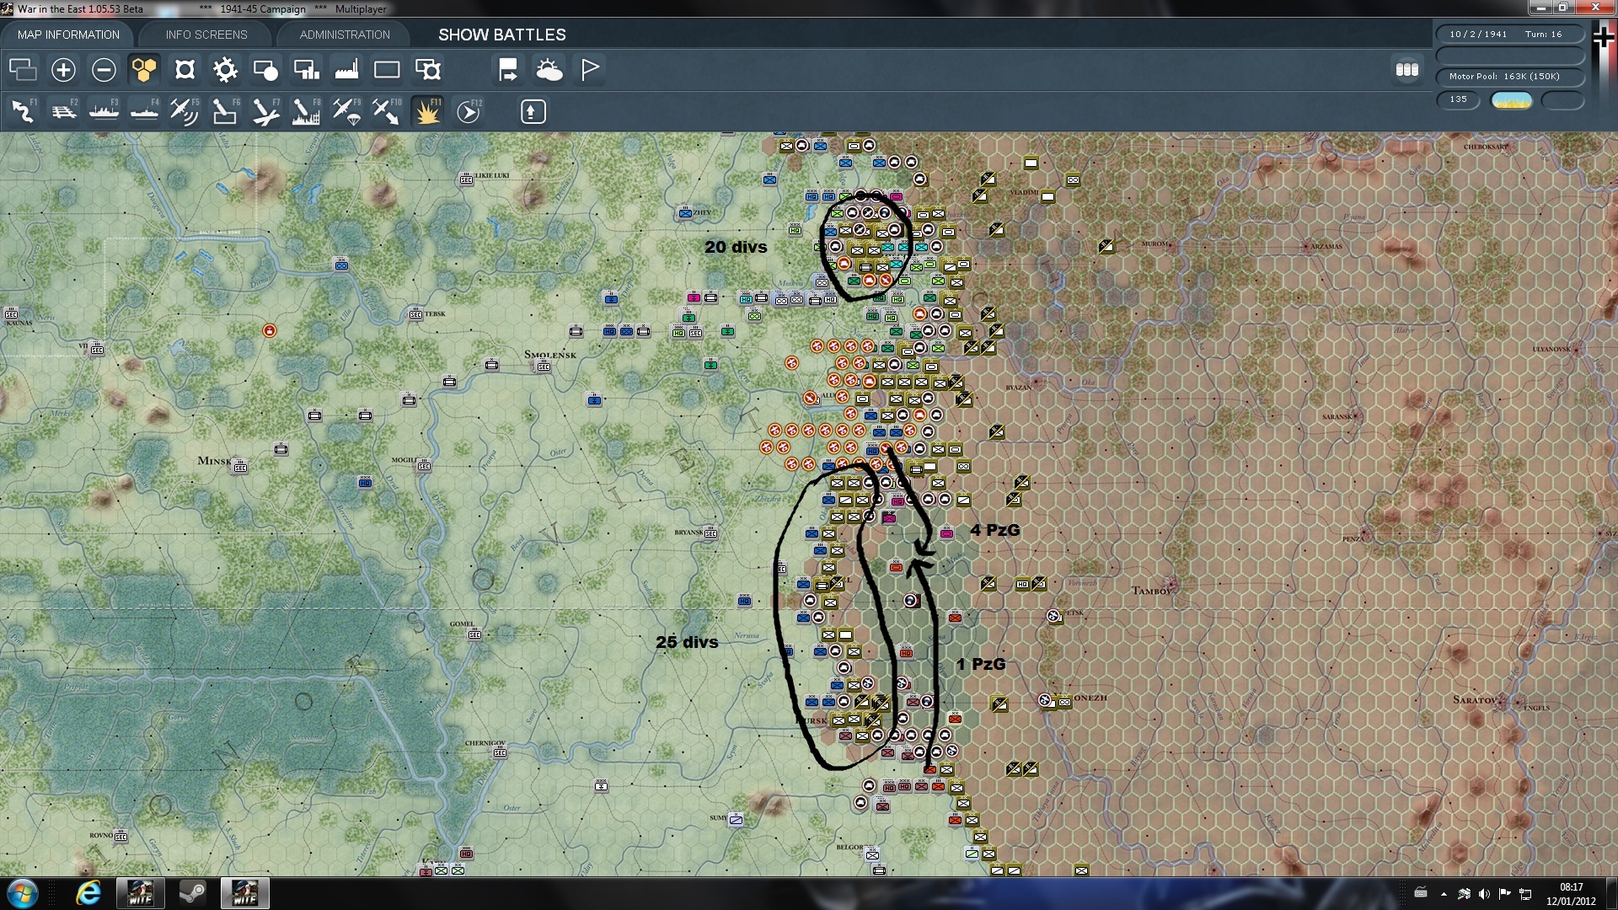Click the Rovno SEC marker
This screenshot has height=910, width=1618.
(121, 836)
